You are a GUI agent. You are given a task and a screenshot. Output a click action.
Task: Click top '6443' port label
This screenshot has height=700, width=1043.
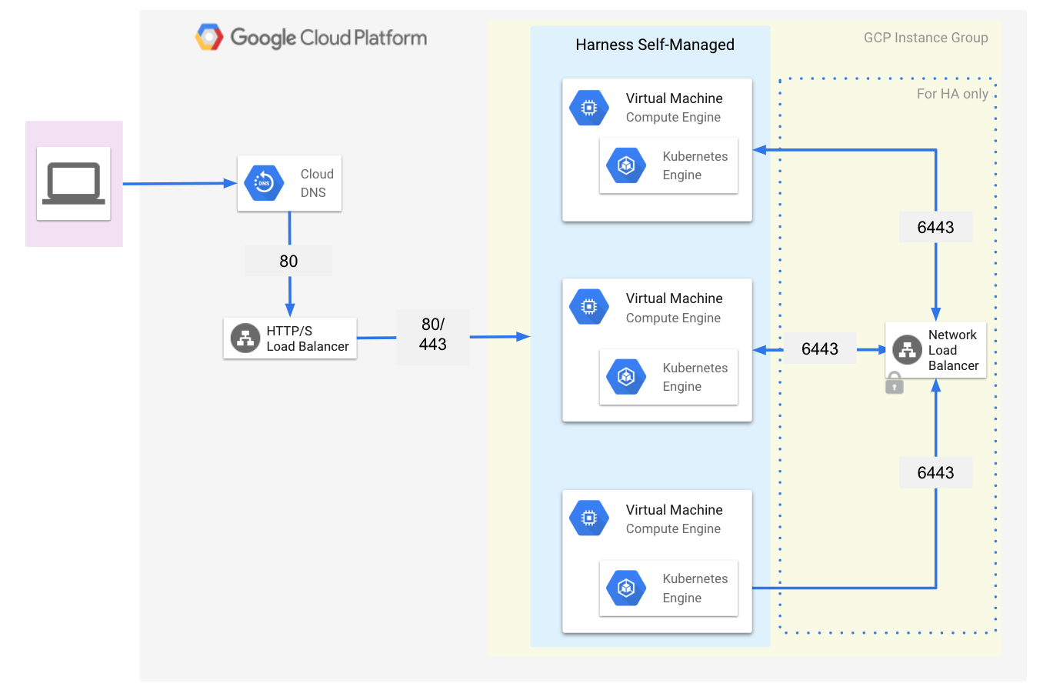(x=935, y=227)
